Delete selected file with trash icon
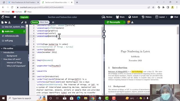 [x=26, y=22]
